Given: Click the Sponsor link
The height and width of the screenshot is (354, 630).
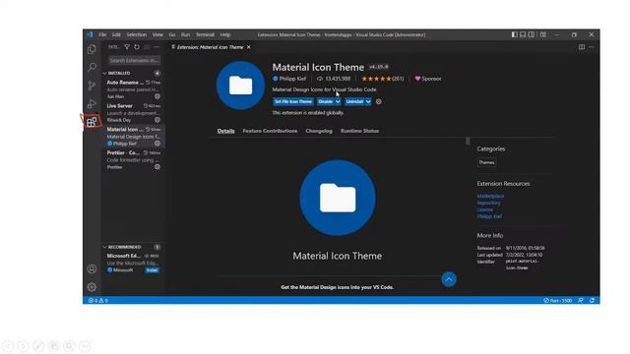Looking at the screenshot, I should pyautogui.click(x=428, y=79).
